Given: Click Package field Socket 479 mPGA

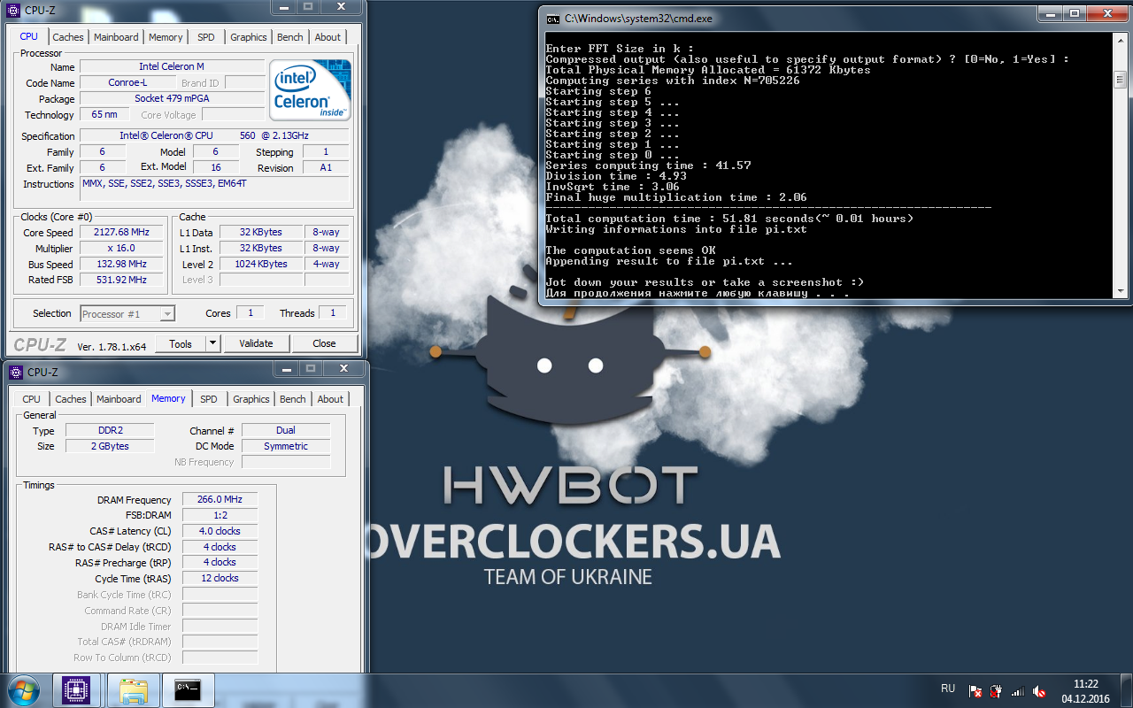Looking at the screenshot, I should [x=172, y=98].
